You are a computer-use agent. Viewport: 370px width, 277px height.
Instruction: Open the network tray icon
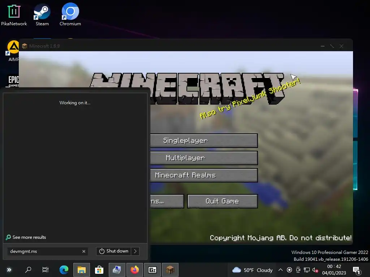tap(307, 270)
